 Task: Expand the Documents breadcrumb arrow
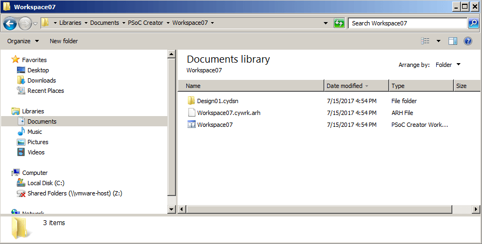(86, 23)
